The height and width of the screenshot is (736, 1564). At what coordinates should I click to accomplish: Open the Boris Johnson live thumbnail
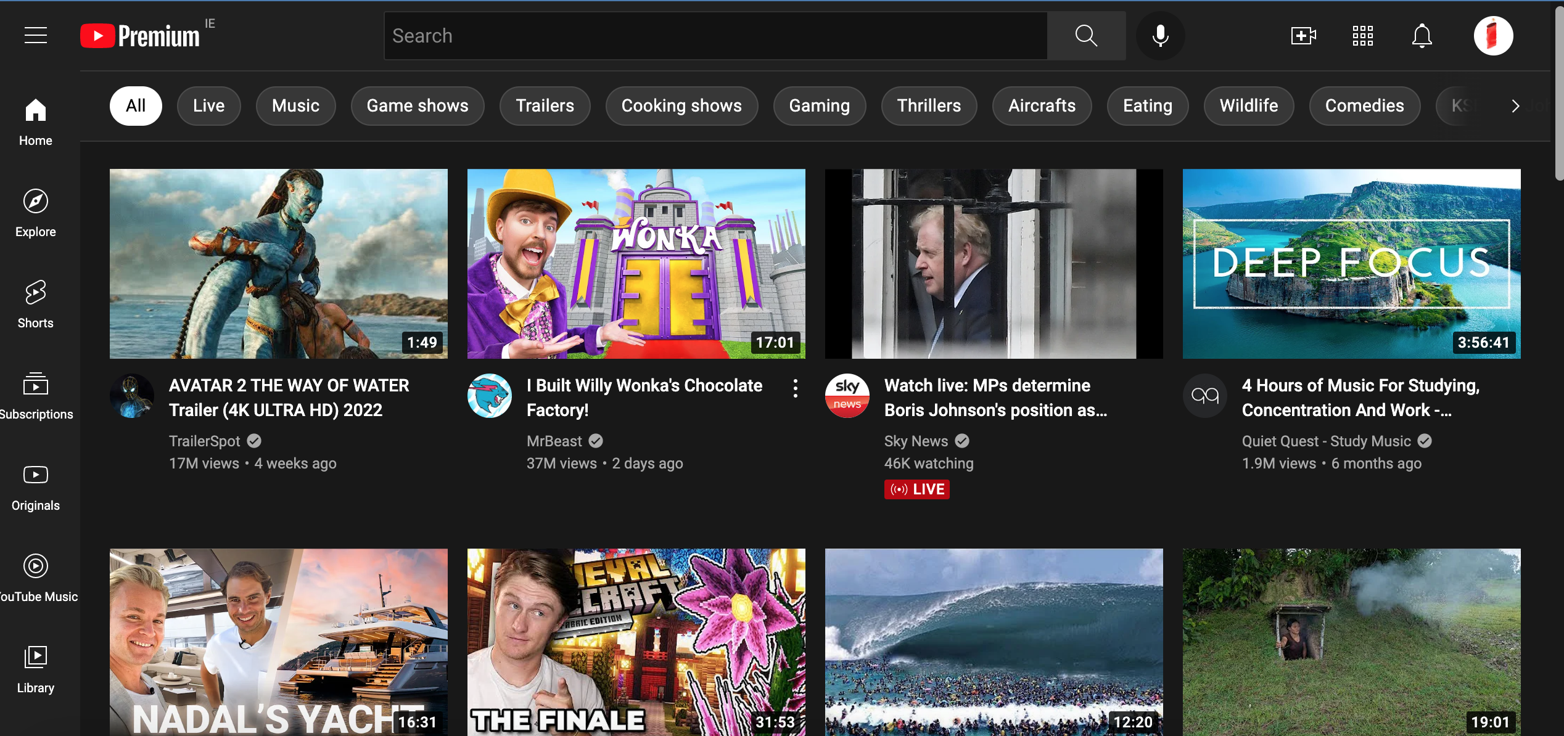[994, 264]
